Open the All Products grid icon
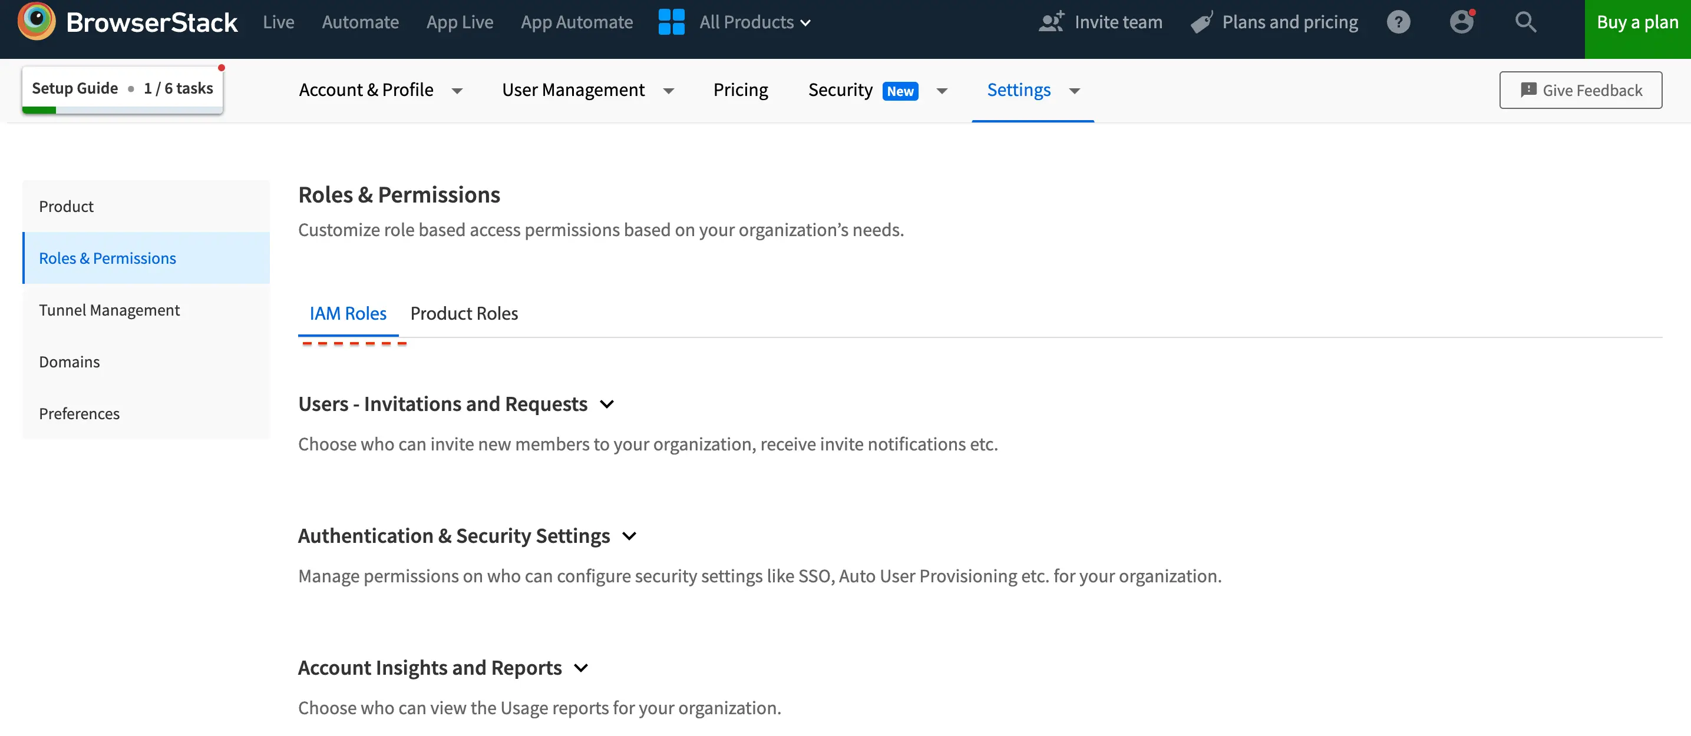Image resolution: width=1691 pixels, height=736 pixels. (671, 22)
